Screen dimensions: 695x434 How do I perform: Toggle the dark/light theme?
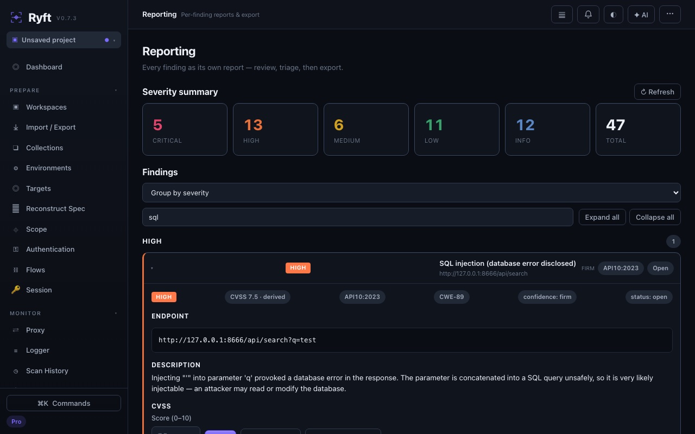[613, 15]
